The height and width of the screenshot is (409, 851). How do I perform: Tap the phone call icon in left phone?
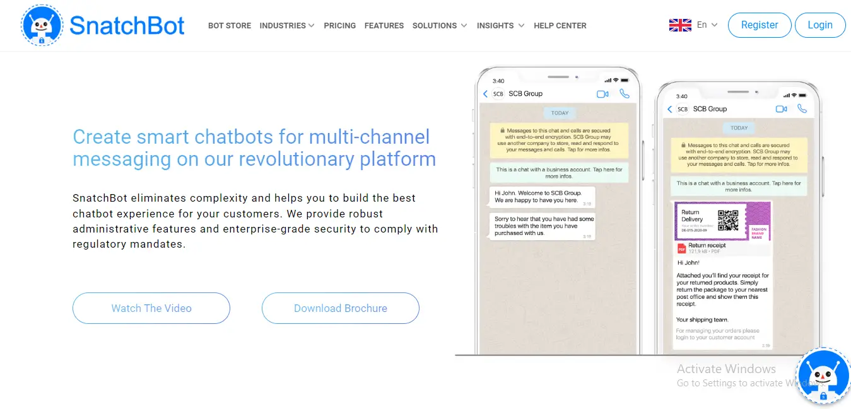625,93
